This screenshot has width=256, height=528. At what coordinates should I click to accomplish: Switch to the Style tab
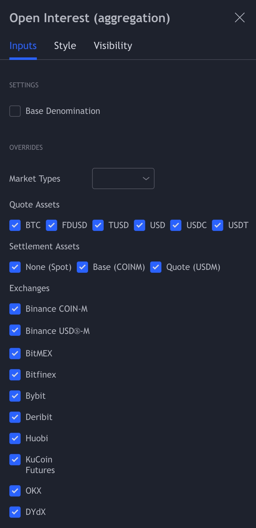[65, 46]
